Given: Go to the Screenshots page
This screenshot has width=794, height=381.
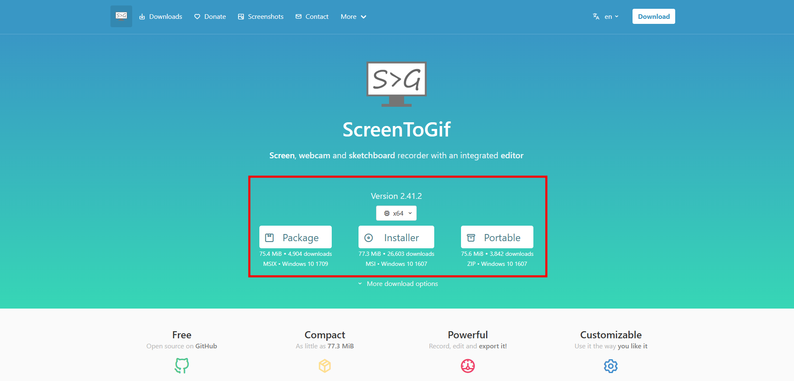Looking at the screenshot, I should (x=261, y=17).
